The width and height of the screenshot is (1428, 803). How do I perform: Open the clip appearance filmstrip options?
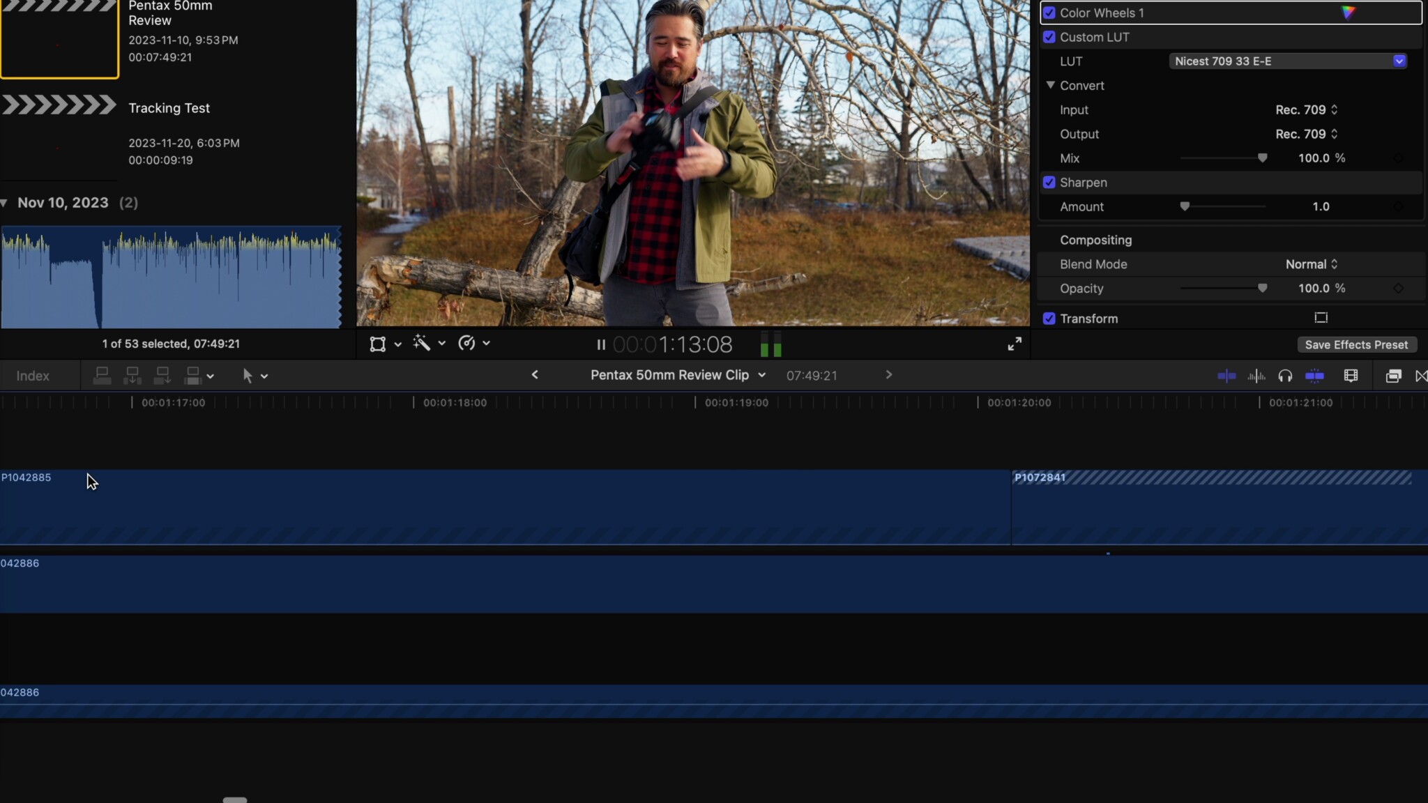1351,376
